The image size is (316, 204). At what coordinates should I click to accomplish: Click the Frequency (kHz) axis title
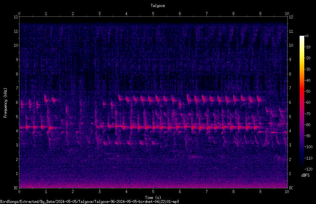(x=5, y=103)
